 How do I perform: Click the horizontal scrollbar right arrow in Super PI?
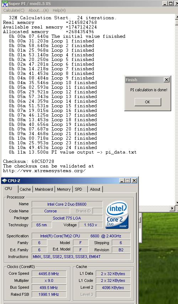point(172,208)
